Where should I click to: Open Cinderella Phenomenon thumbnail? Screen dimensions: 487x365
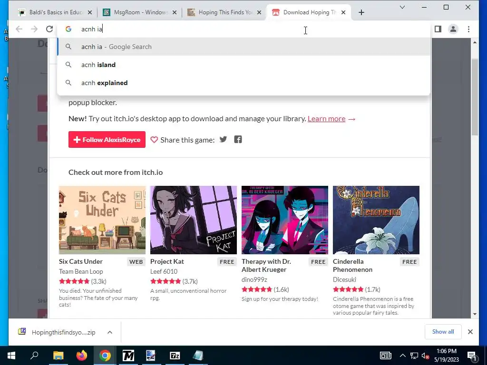376,220
